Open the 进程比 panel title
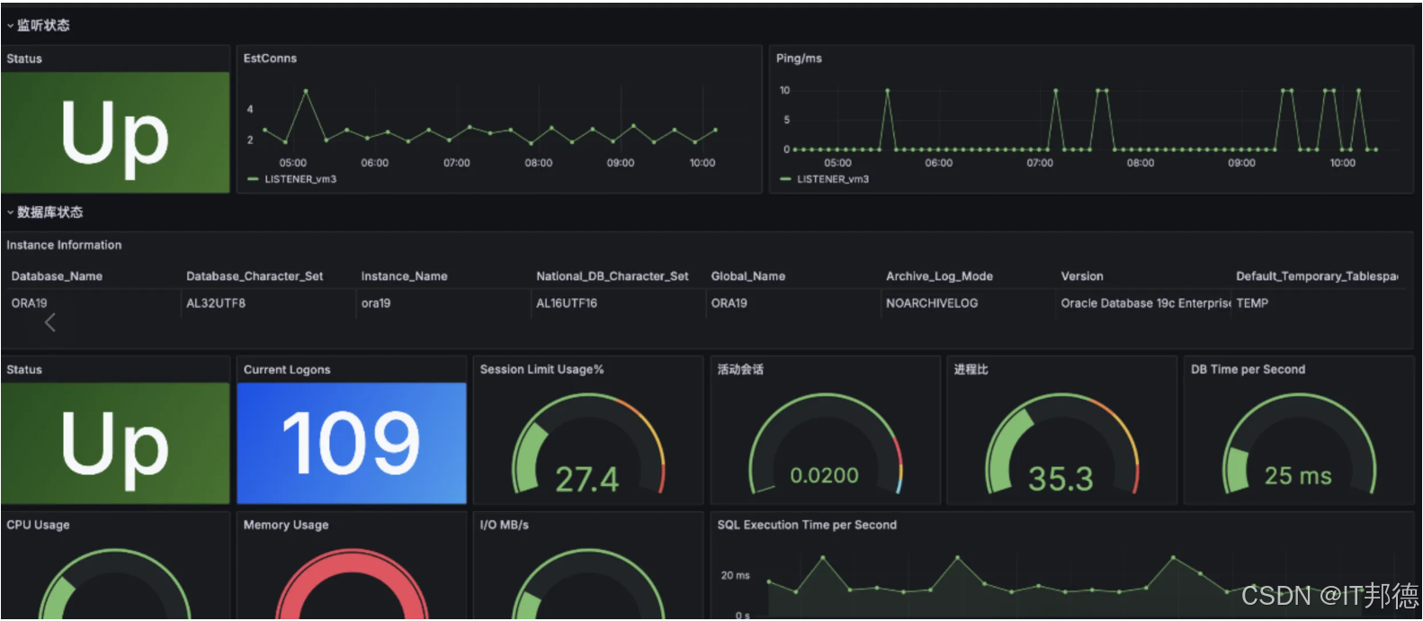 [971, 370]
